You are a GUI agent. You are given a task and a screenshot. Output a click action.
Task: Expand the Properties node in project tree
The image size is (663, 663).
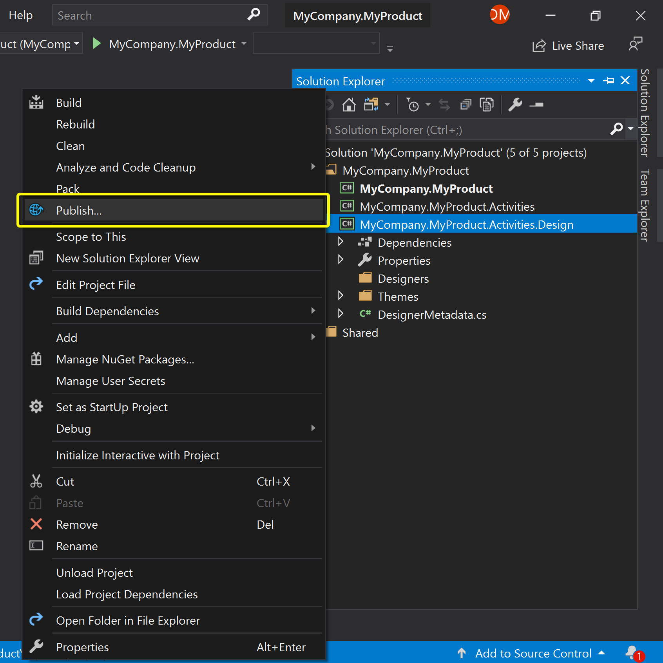coord(341,260)
